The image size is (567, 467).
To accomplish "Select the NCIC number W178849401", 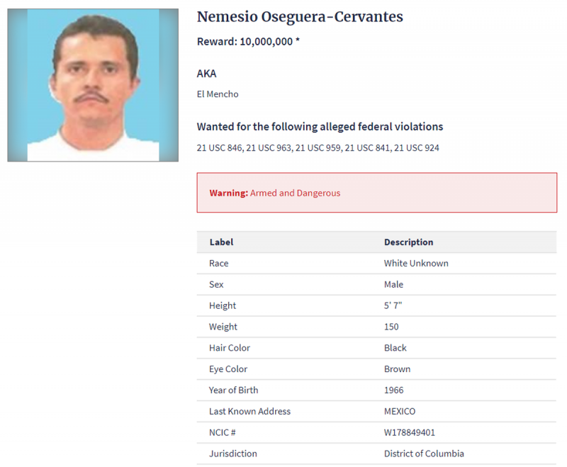I will pyautogui.click(x=410, y=432).
